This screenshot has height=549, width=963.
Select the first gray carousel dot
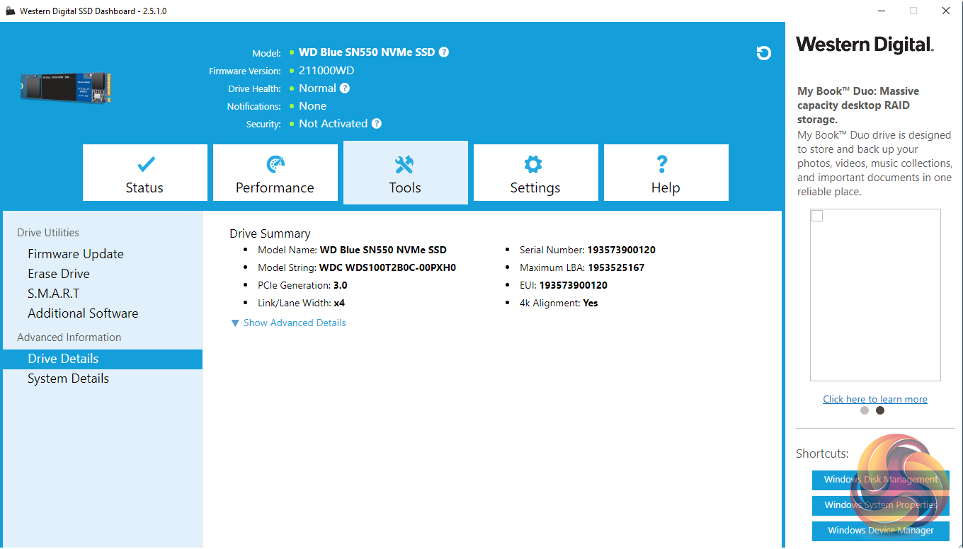pyautogui.click(x=865, y=410)
